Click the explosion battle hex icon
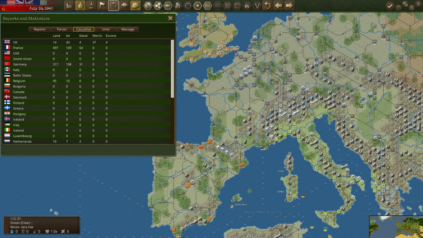Image resolution: width=423 pixels, height=238 pixels. [x=247, y=6]
